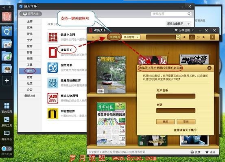
Task: Click the 南方人物周刊 app title
Action: 69,96
